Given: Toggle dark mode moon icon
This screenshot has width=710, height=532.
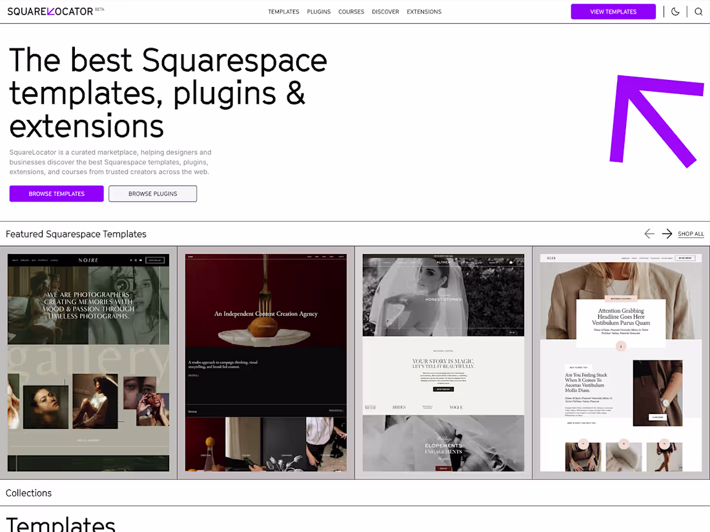Looking at the screenshot, I should (675, 12).
